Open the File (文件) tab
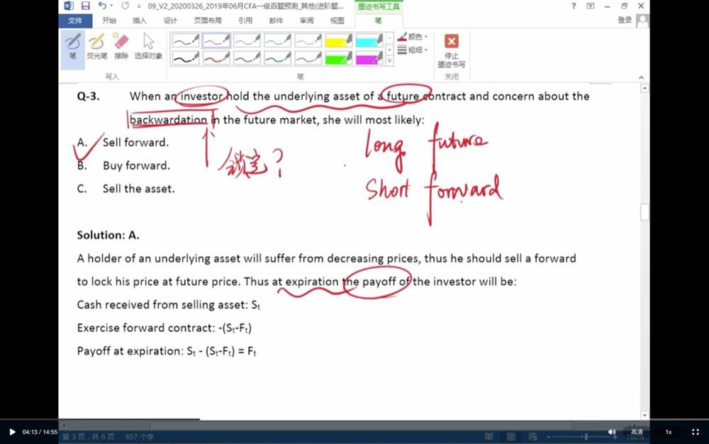 (x=75, y=21)
